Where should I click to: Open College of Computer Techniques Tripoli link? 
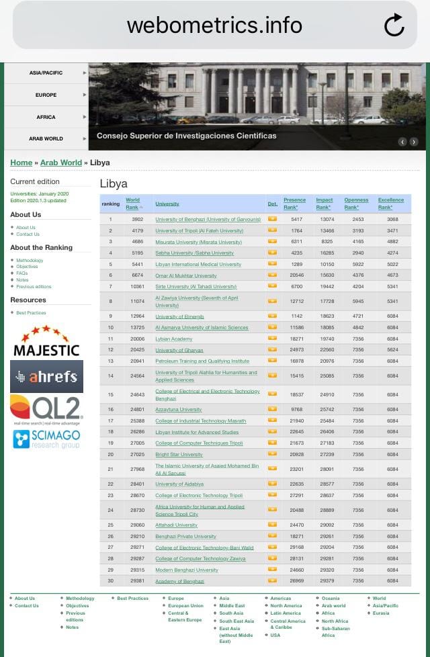coord(199,443)
